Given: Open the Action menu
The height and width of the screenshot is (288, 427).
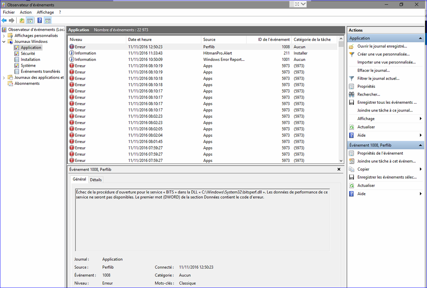Looking at the screenshot, I should 25,12.
